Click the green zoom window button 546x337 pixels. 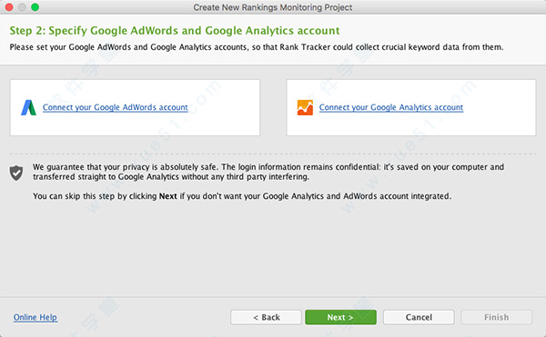(35, 7)
